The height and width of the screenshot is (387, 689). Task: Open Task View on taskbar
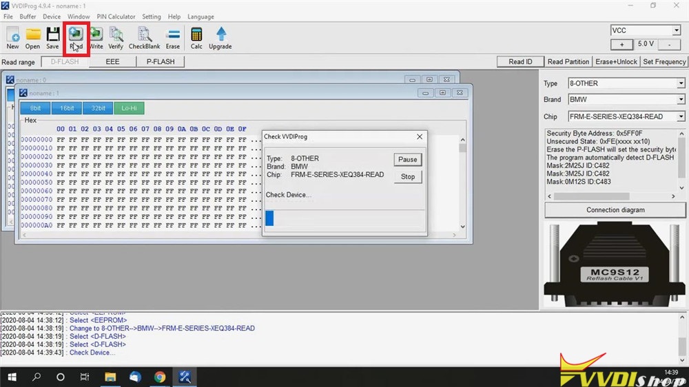point(84,377)
